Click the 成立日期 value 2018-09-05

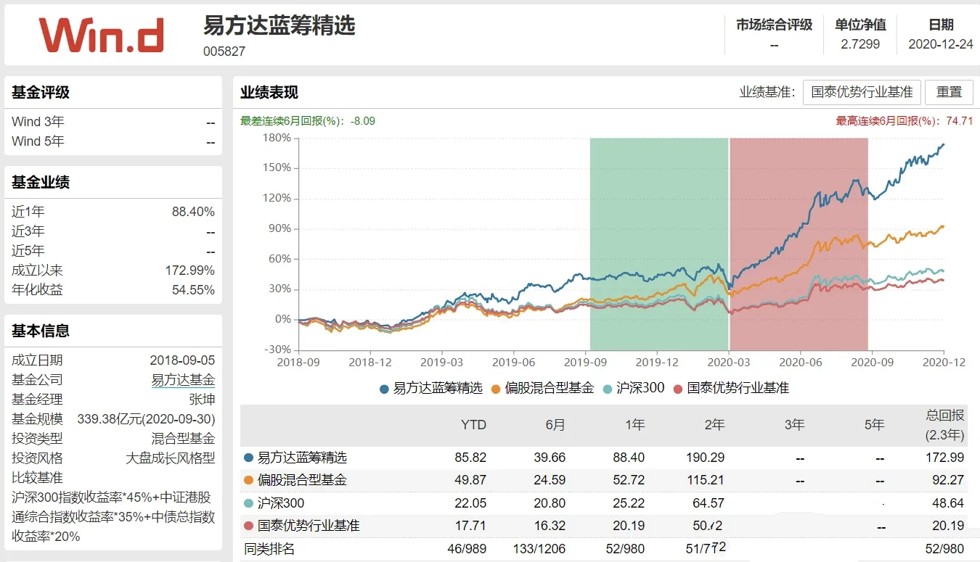(182, 360)
